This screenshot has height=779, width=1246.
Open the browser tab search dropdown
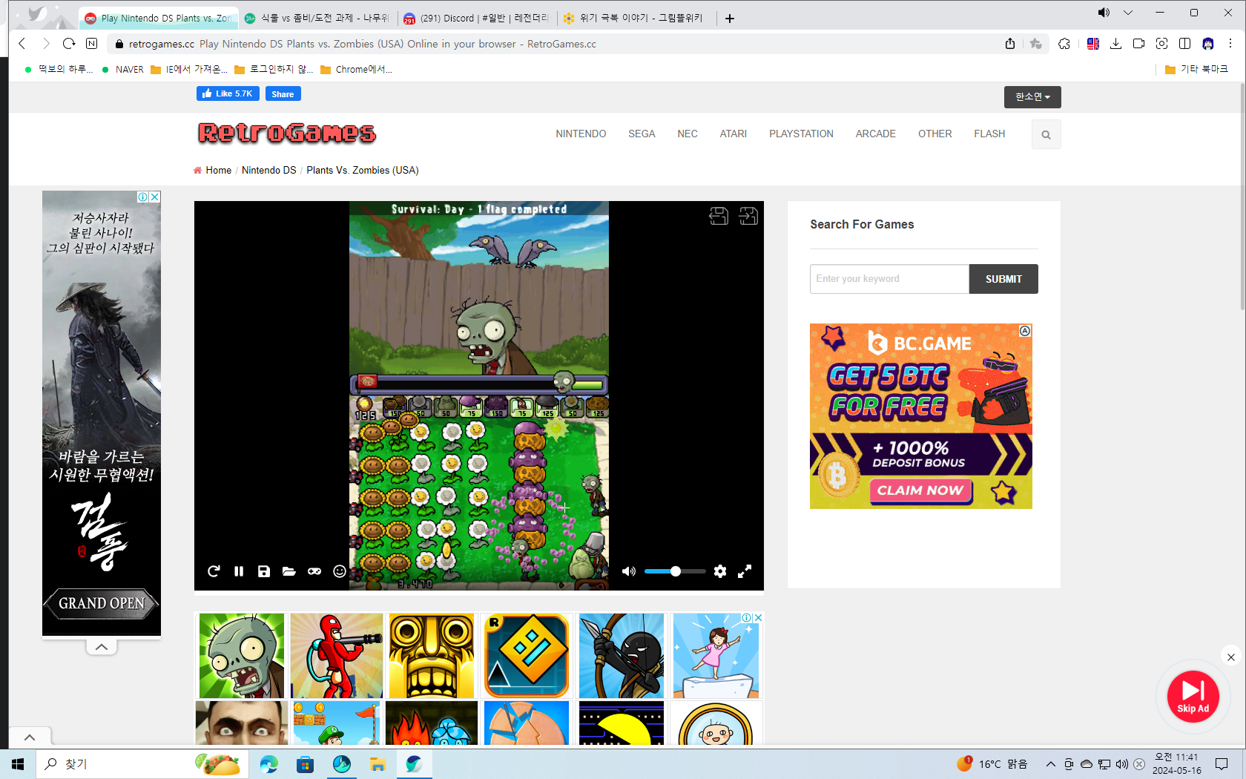click(1128, 13)
